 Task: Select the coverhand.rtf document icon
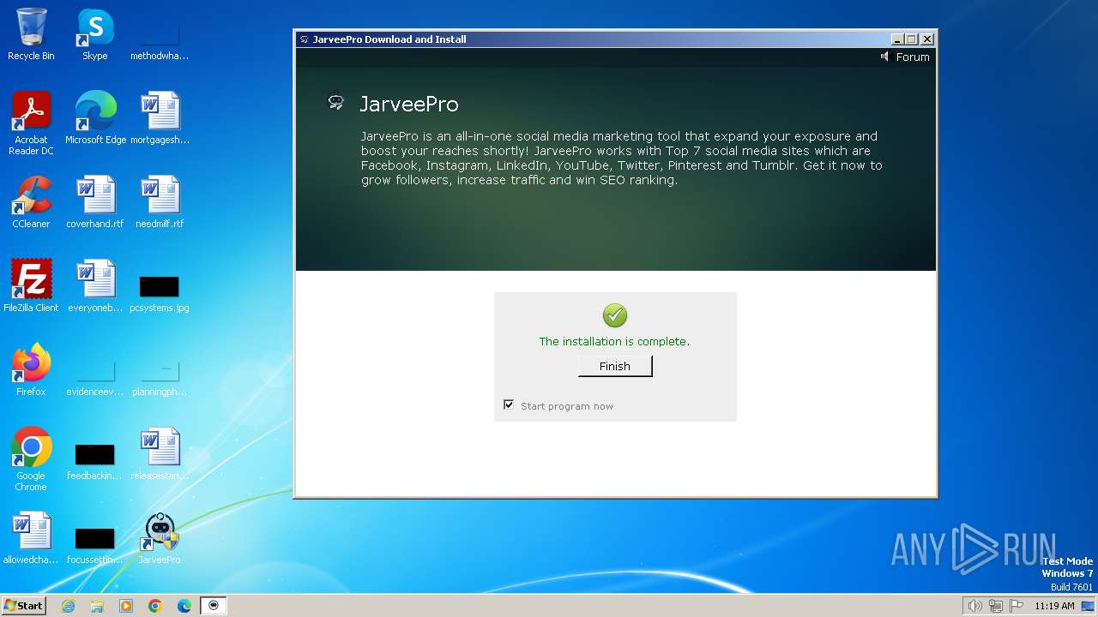(x=95, y=202)
